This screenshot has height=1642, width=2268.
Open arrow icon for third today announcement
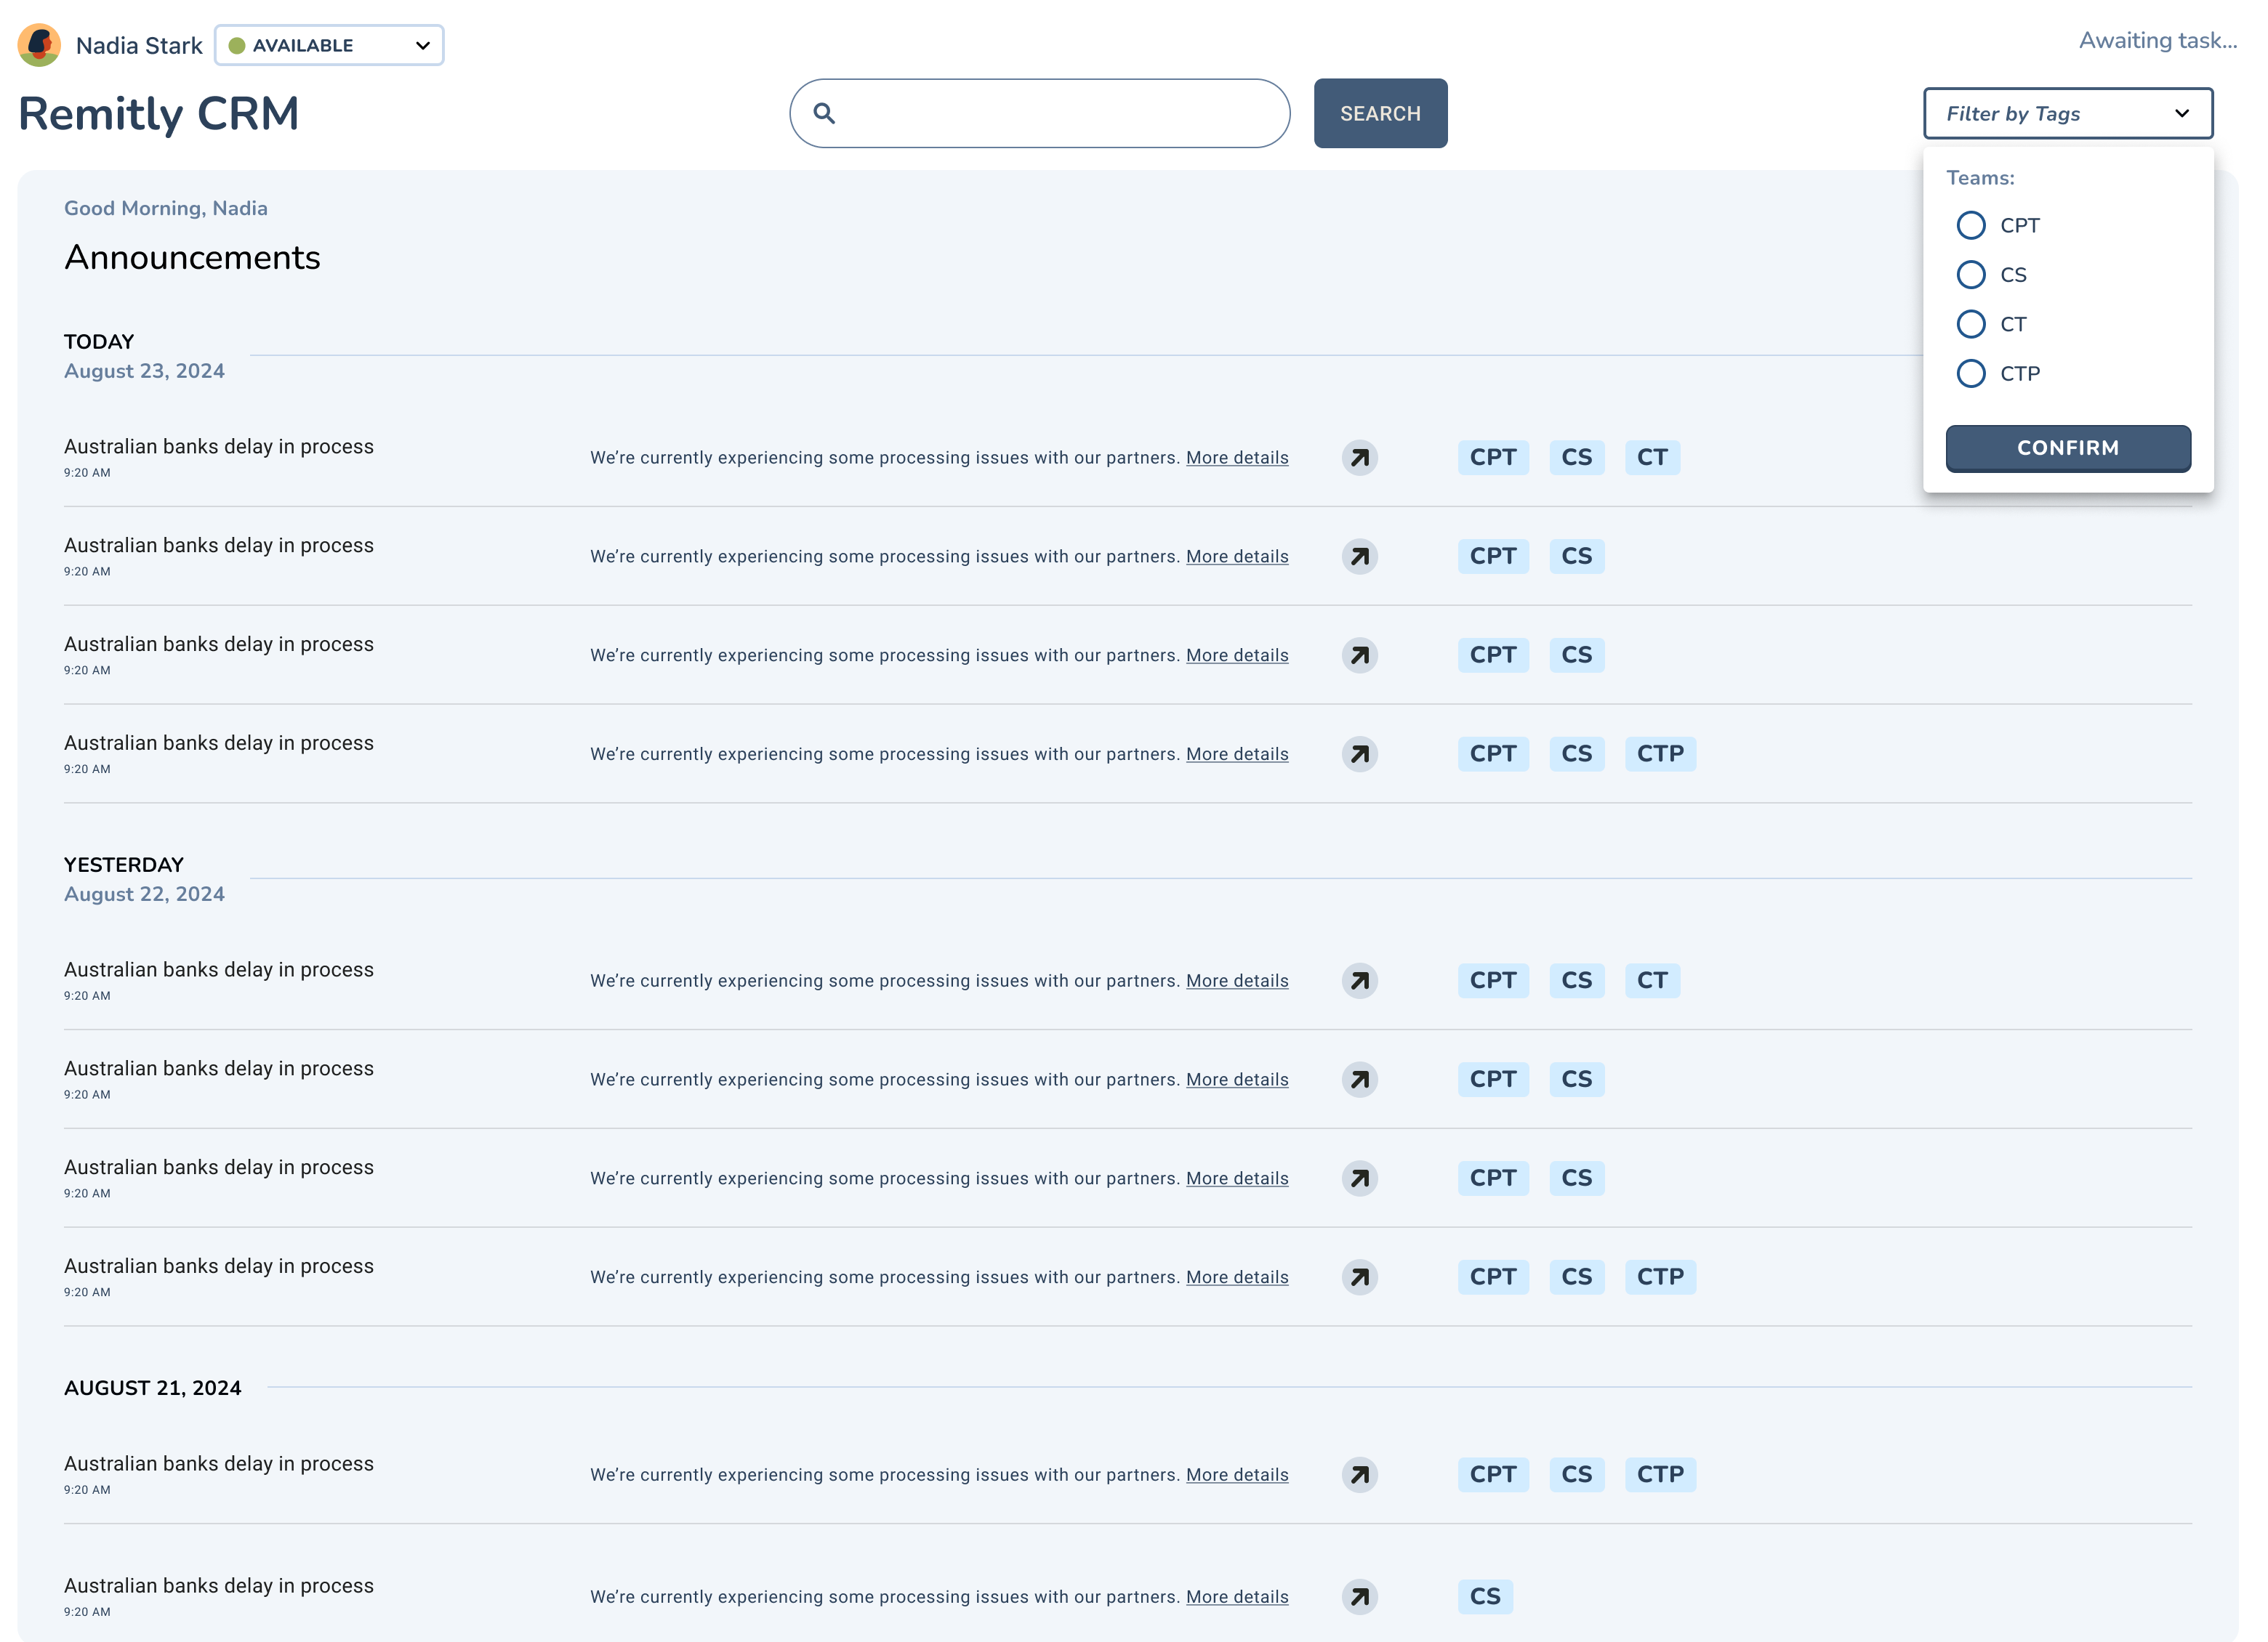[1360, 655]
